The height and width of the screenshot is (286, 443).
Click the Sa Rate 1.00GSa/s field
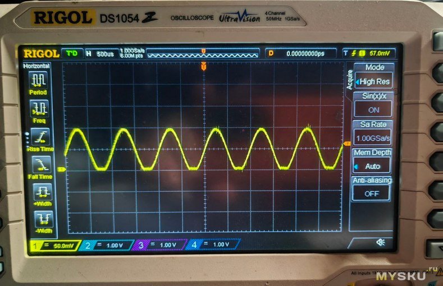[x=373, y=137]
